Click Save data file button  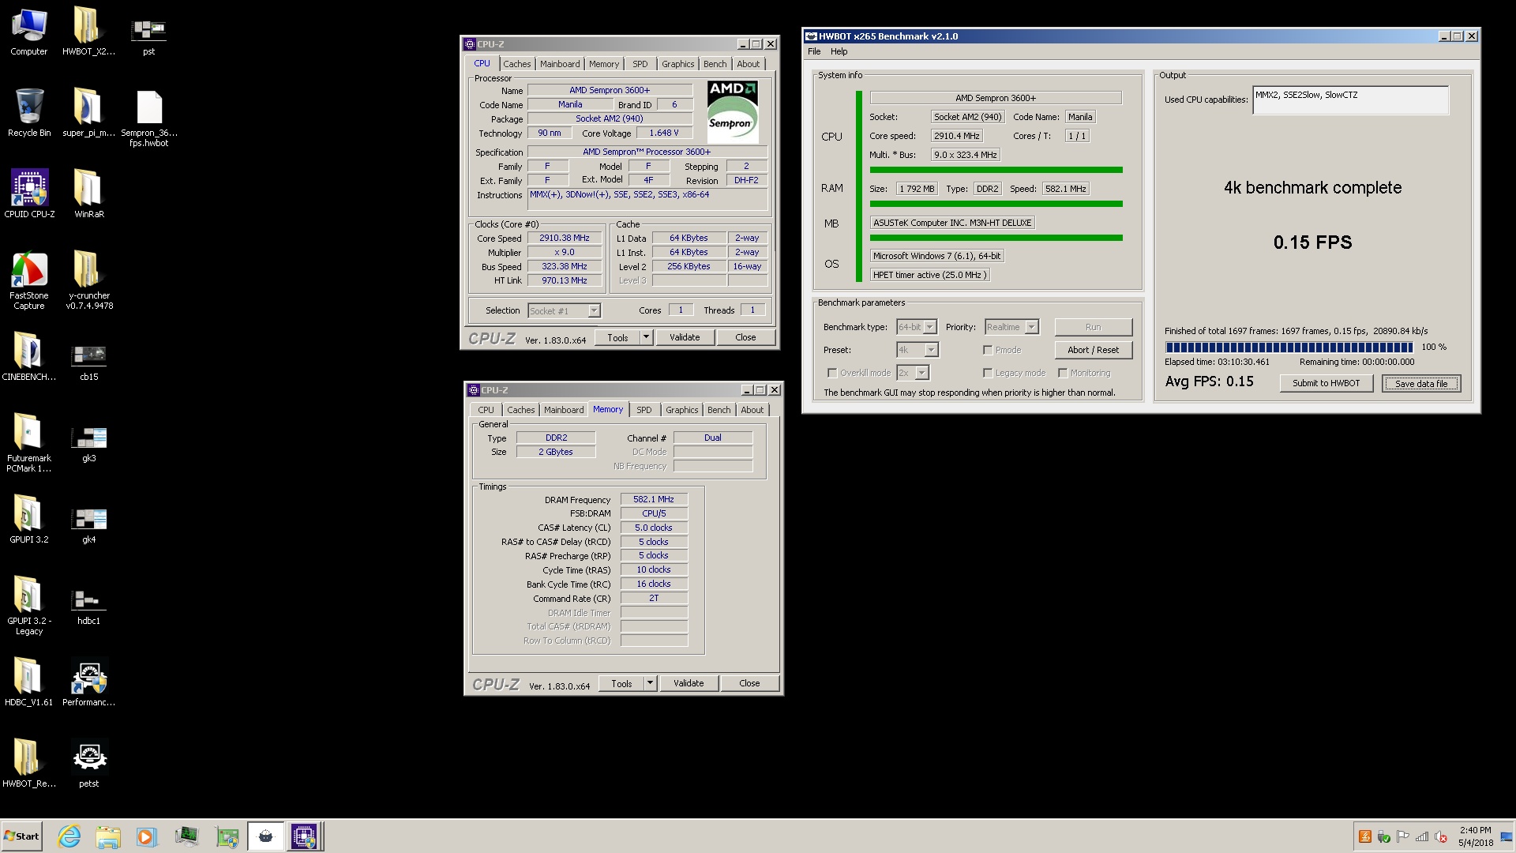pos(1421,384)
